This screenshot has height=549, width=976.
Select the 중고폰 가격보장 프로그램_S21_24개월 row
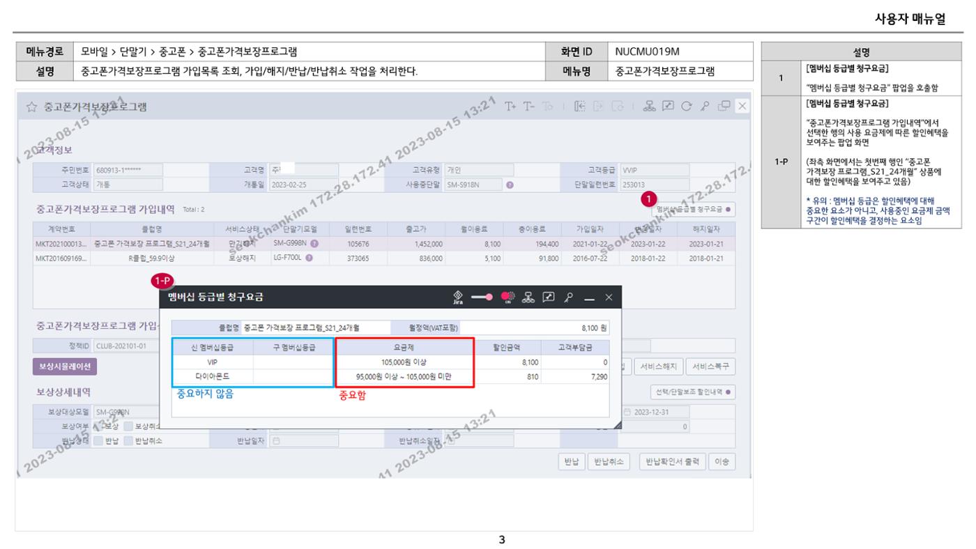(383, 243)
